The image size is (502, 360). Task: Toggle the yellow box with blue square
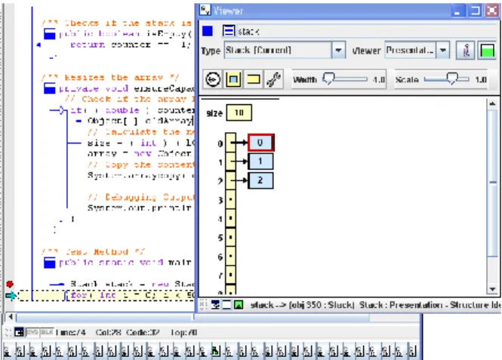pos(233,79)
